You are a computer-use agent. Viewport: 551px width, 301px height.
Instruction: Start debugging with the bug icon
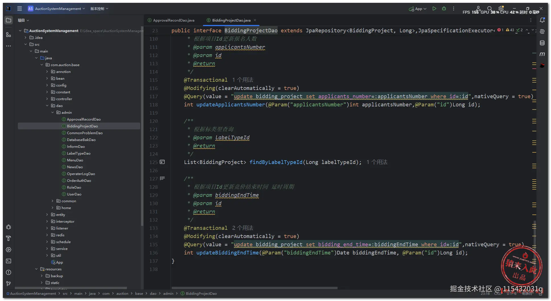(444, 9)
